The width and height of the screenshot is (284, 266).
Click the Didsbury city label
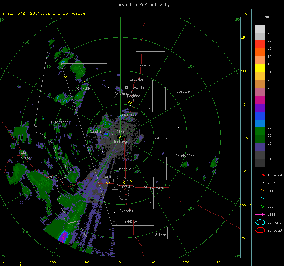(x=119, y=142)
